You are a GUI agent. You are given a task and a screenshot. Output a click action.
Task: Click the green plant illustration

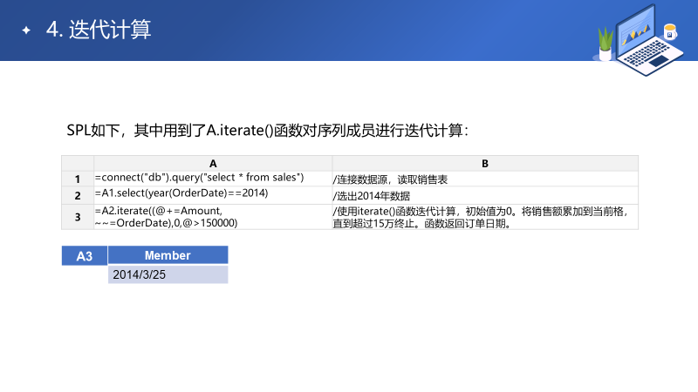605,44
